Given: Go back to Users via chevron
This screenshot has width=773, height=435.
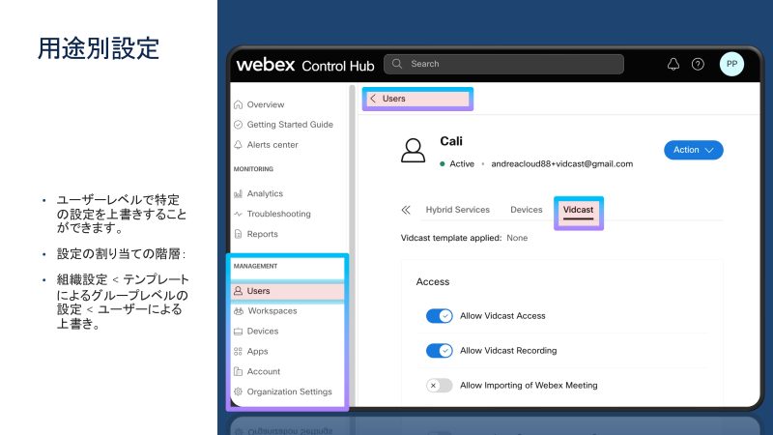Looking at the screenshot, I should point(373,99).
